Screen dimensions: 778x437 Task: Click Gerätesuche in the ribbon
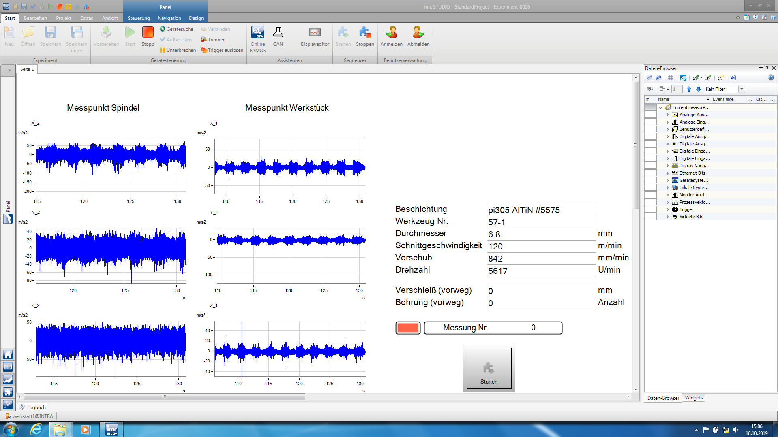click(176, 29)
